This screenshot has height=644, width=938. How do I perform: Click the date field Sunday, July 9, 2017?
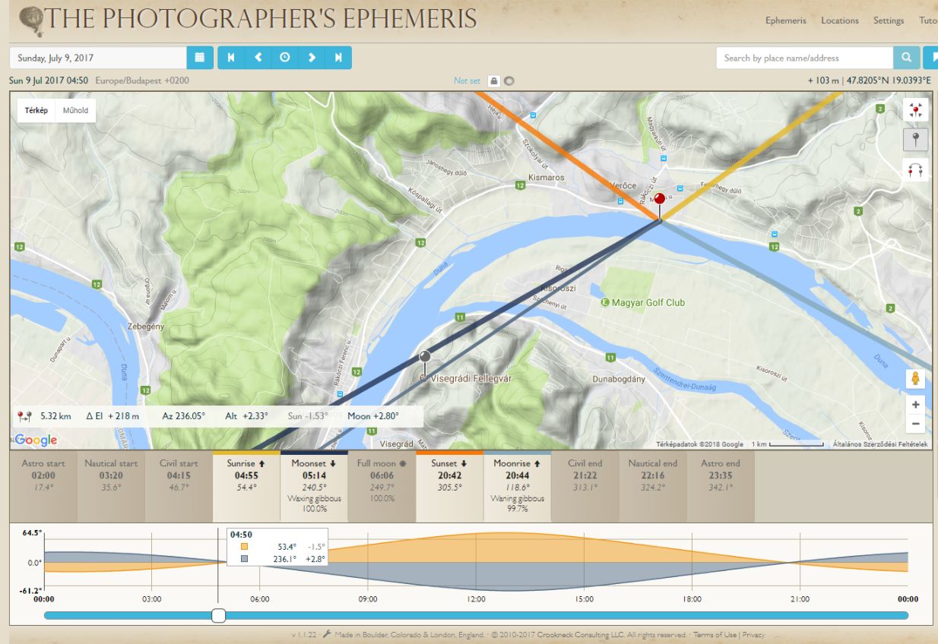click(x=98, y=58)
